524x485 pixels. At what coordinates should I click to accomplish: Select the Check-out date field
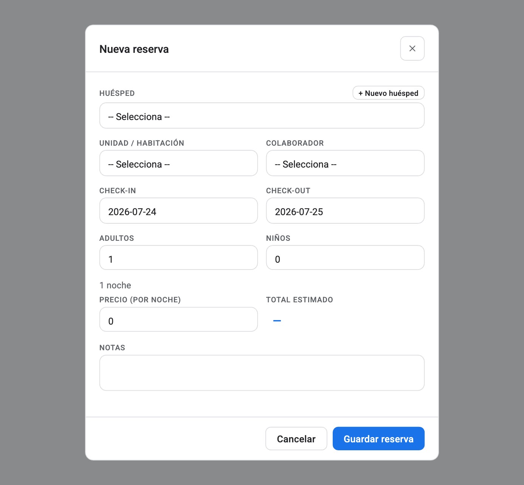click(345, 211)
